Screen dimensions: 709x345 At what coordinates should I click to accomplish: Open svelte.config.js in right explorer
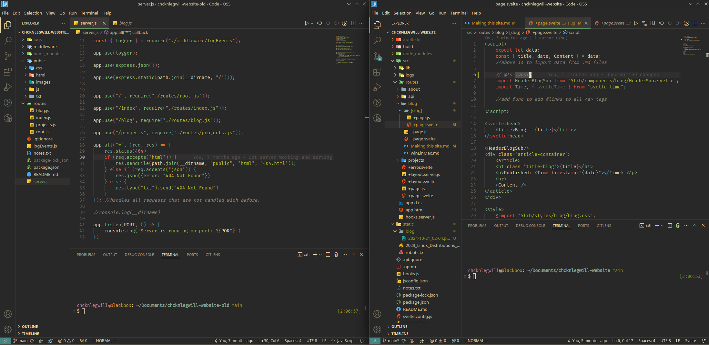pos(423,317)
